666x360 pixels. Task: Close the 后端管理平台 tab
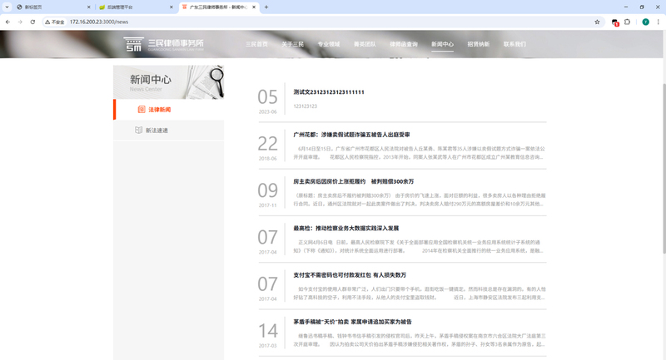coord(171,7)
